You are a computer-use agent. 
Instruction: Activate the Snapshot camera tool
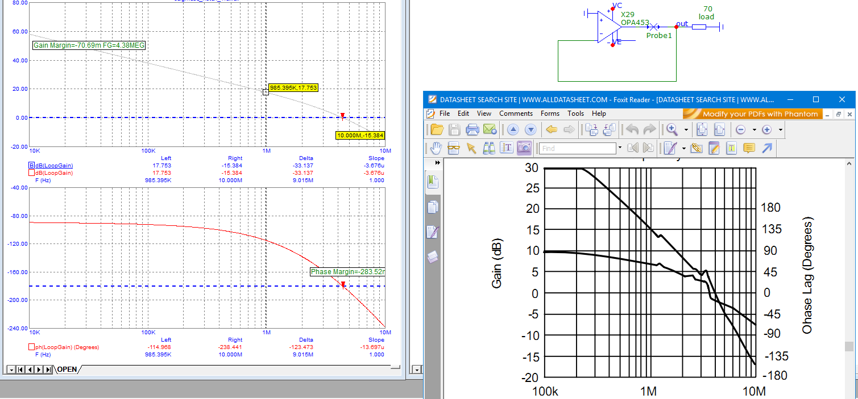coord(524,148)
